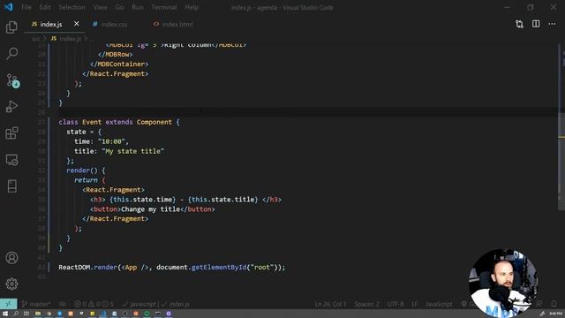Place the cursor on the line time: "10:00",
The image size is (565, 318).
[102, 141]
